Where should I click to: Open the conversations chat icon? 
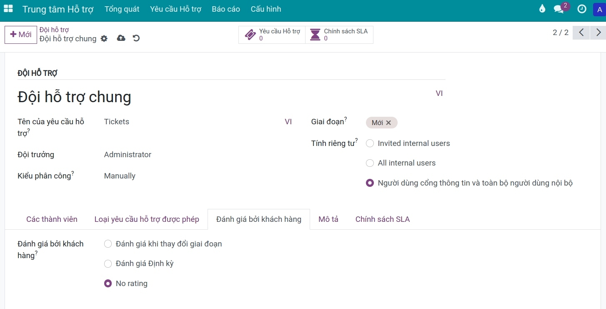point(558,9)
